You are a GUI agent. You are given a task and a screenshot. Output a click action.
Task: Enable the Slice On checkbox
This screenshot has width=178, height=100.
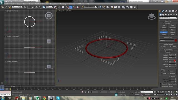(x=169, y=77)
